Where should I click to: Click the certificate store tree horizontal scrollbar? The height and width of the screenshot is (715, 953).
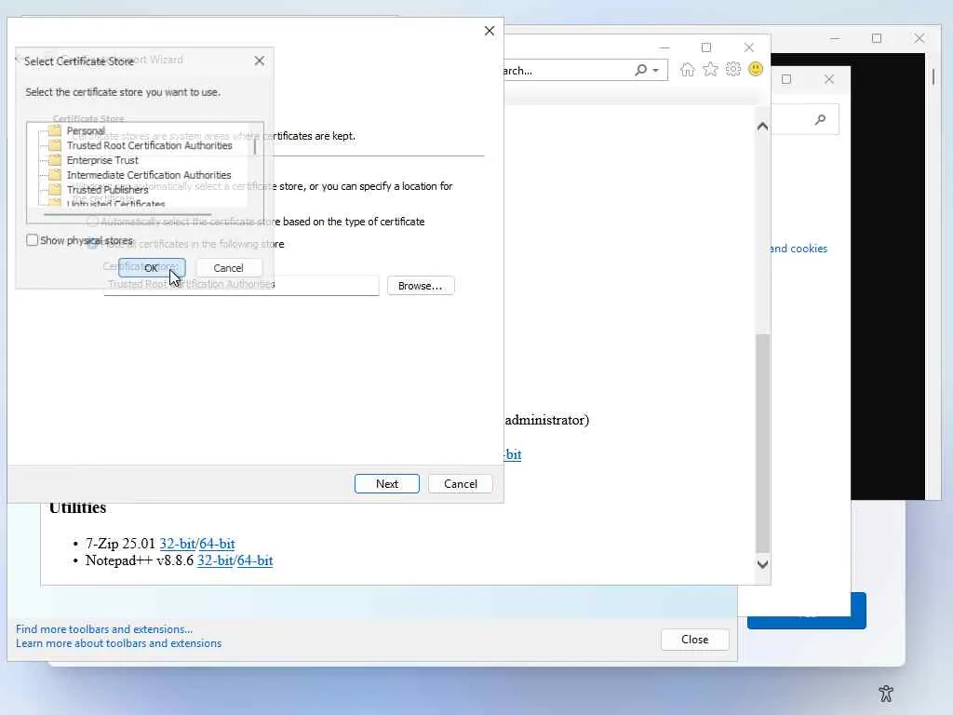pos(128,214)
